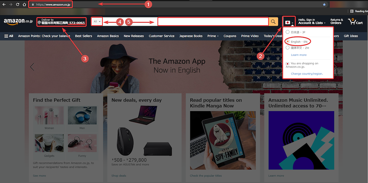Open Prime Video nav item
Viewport: 368px width, 183px height.
[x=250, y=36]
